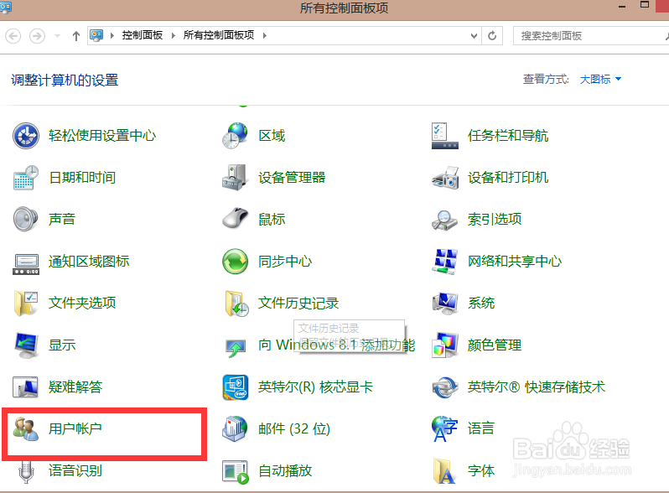Open the Indexing Options magnifier icon
Screen dimensions: 669x493
coord(444,220)
